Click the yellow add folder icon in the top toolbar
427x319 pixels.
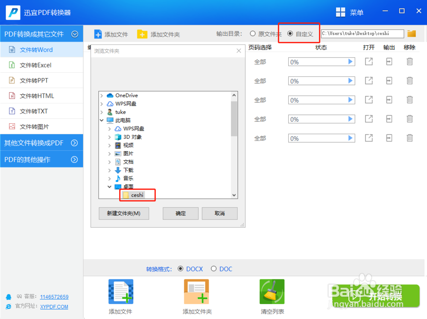click(142, 34)
